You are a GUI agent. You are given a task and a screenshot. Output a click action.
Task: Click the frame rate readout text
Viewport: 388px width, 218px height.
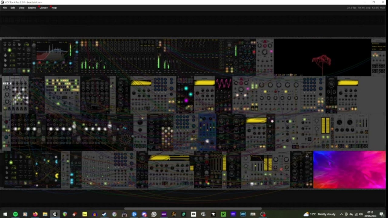tap(352, 8)
